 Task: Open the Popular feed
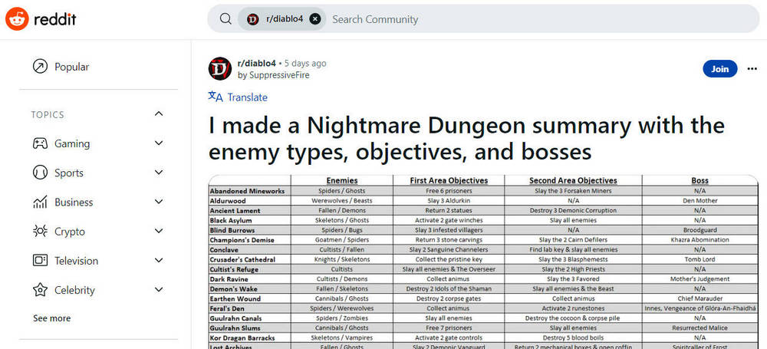point(71,67)
